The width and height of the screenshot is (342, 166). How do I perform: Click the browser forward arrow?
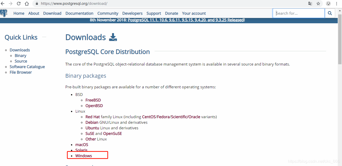point(11,4)
